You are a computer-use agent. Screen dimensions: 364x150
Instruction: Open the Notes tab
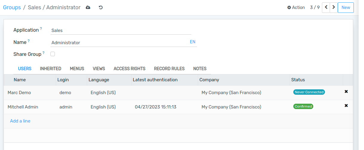tap(200, 69)
